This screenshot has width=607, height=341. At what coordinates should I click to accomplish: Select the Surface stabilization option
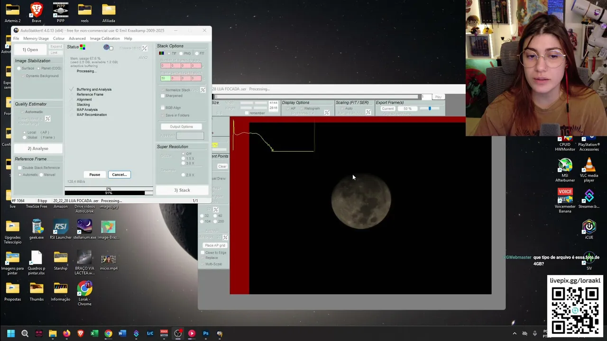click(x=26, y=68)
